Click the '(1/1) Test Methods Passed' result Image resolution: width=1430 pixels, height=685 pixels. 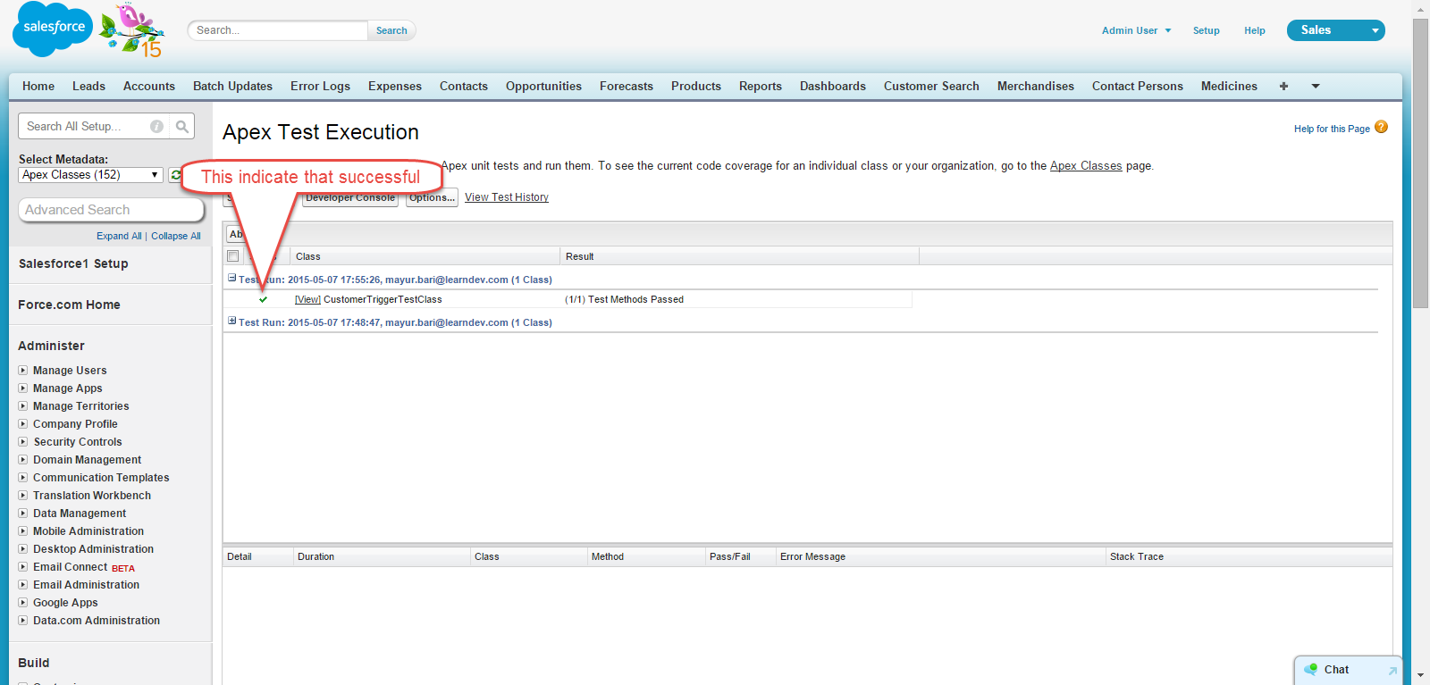[x=624, y=300]
